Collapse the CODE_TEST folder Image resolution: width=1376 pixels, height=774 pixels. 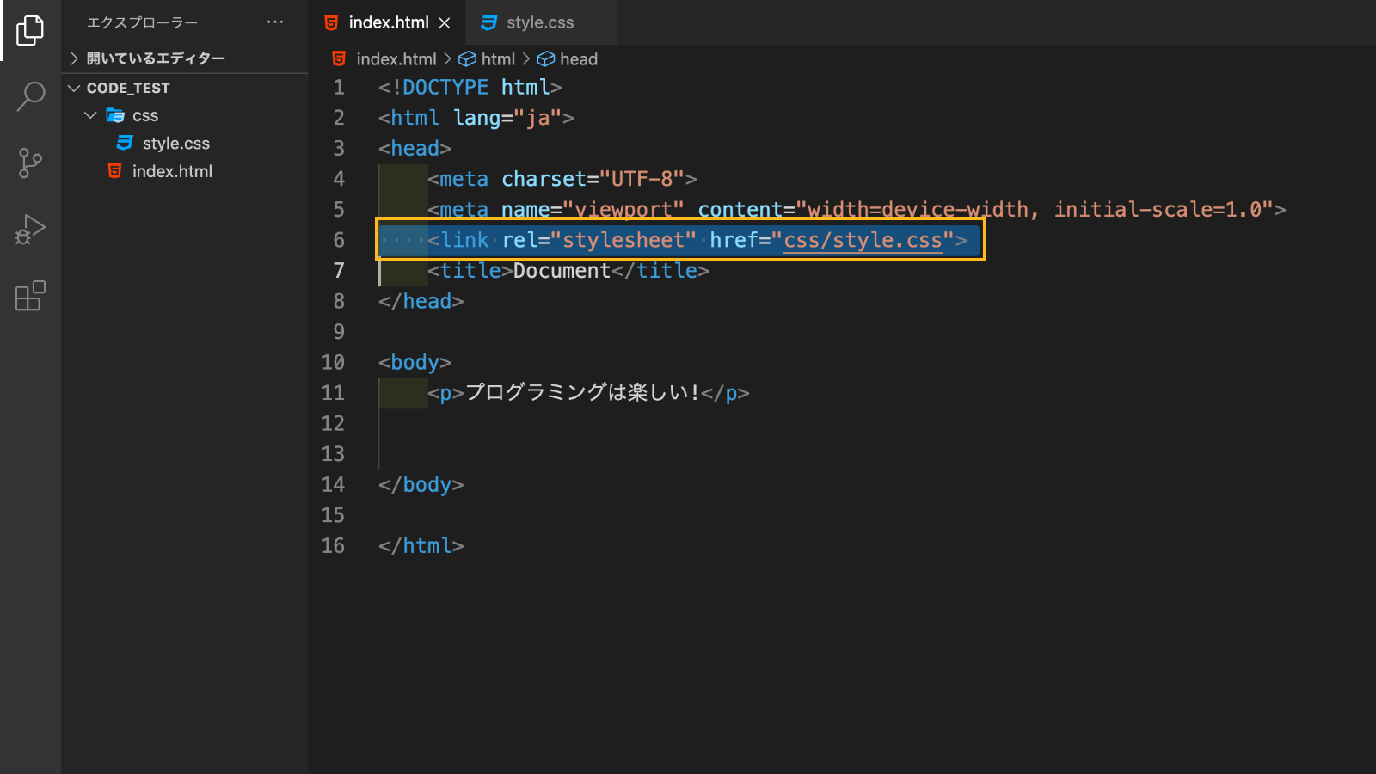[x=74, y=87]
